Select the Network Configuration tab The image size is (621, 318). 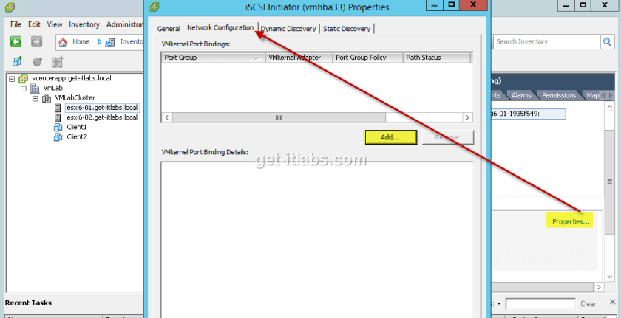tap(220, 27)
